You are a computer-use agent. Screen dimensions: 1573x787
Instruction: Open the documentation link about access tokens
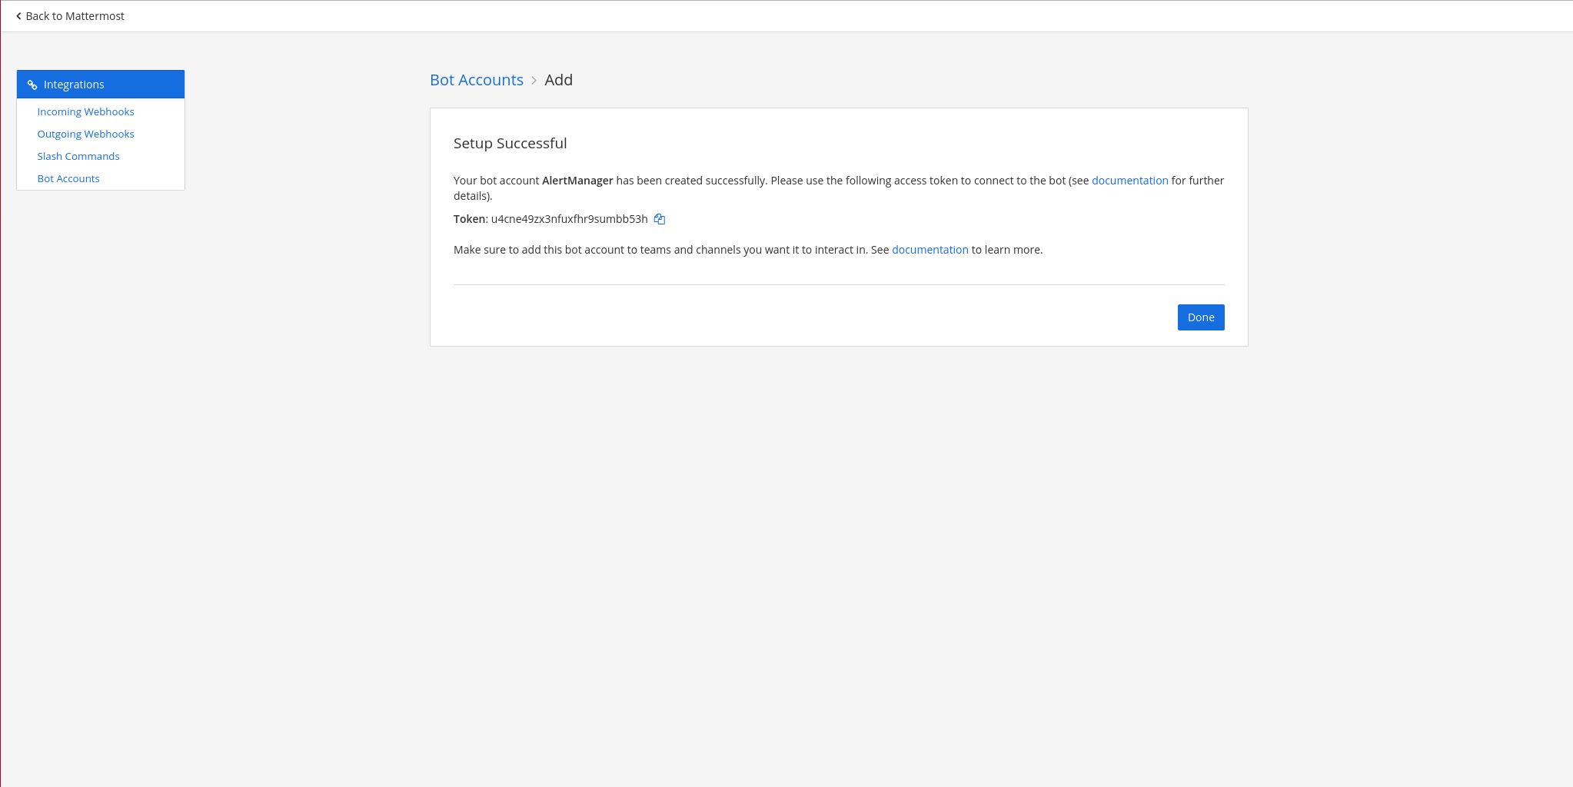point(1129,181)
